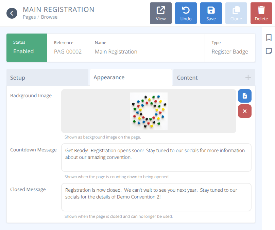Open the Content tab
Screen dimensions: 275x230
[187, 77]
